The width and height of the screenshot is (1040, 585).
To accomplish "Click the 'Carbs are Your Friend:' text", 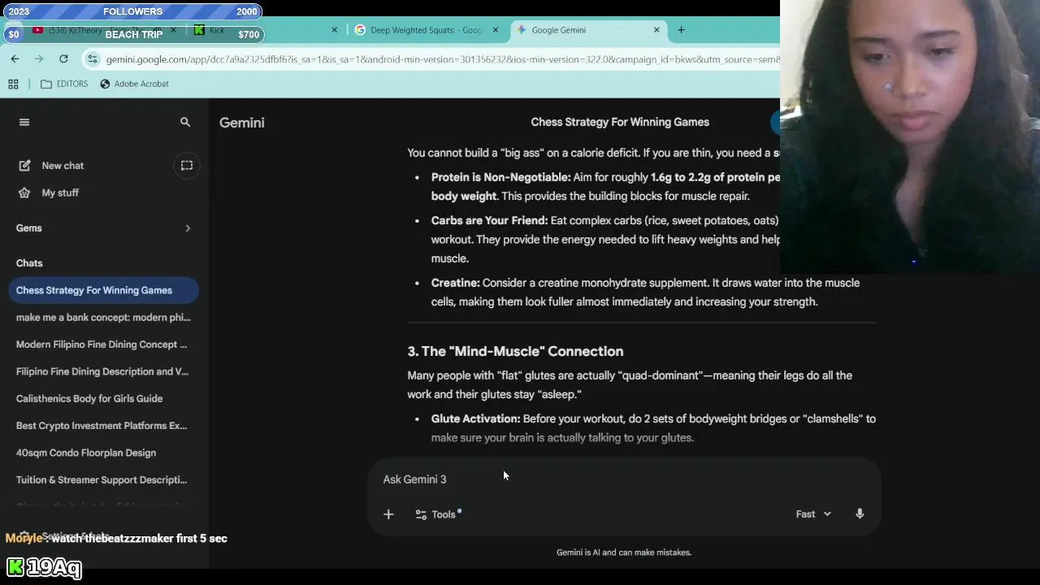I will pyautogui.click(x=489, y=220).
